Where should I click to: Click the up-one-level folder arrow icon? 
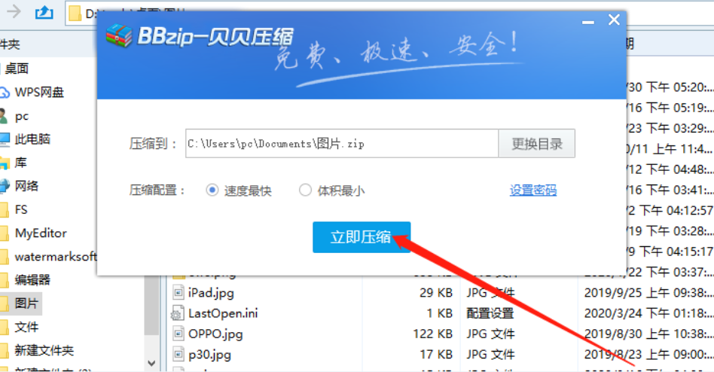[44, 12]
